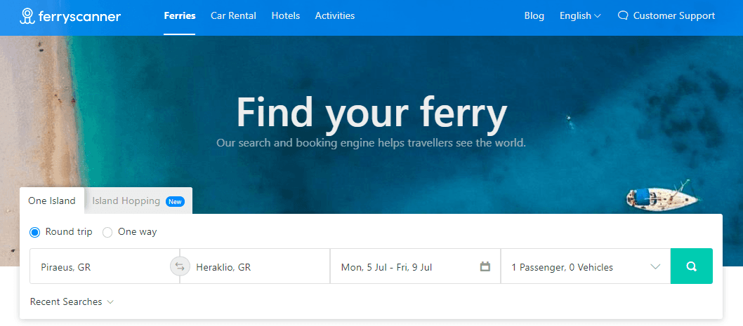Viewport: 743px width, 326px height.
Task: Select the One Island tab
Action: pos(52,201)
